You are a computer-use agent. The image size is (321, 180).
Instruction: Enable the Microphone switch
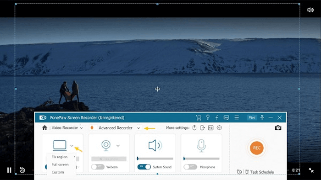click(190, 167)
